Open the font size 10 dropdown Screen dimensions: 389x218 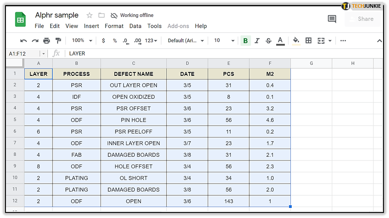[x=224, y=41]
